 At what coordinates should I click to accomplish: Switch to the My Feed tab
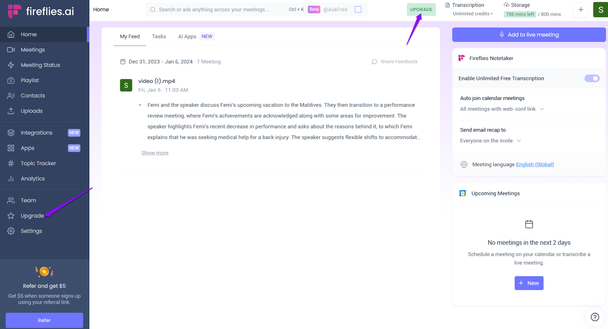pos(130,36)
